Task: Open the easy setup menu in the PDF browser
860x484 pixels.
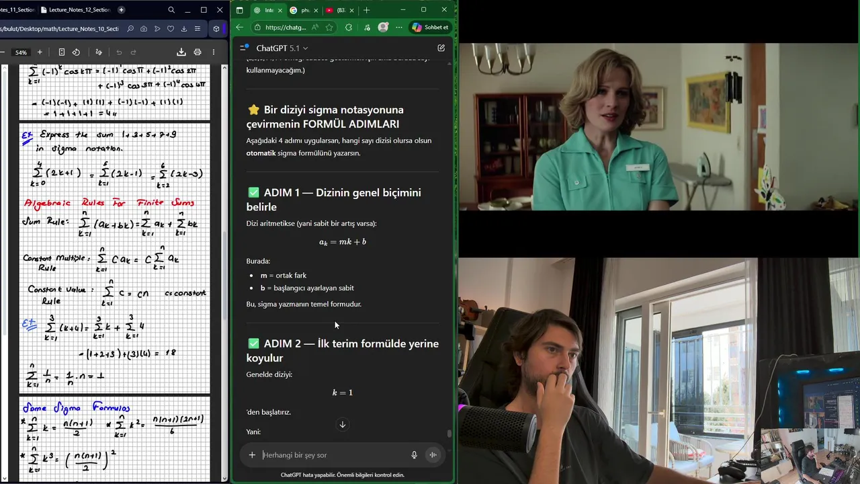Action: (x=198, y=29)
